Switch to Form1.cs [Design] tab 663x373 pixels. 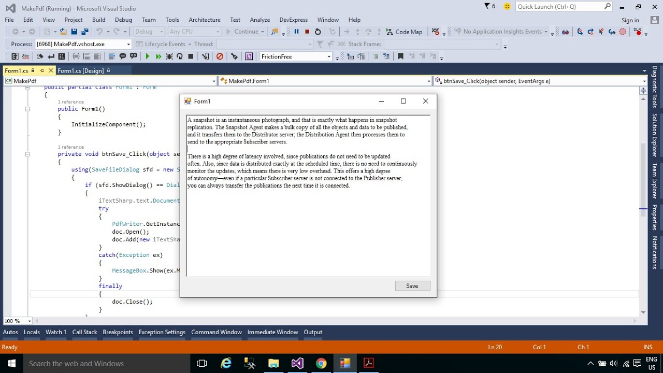[x=81, y=70]
